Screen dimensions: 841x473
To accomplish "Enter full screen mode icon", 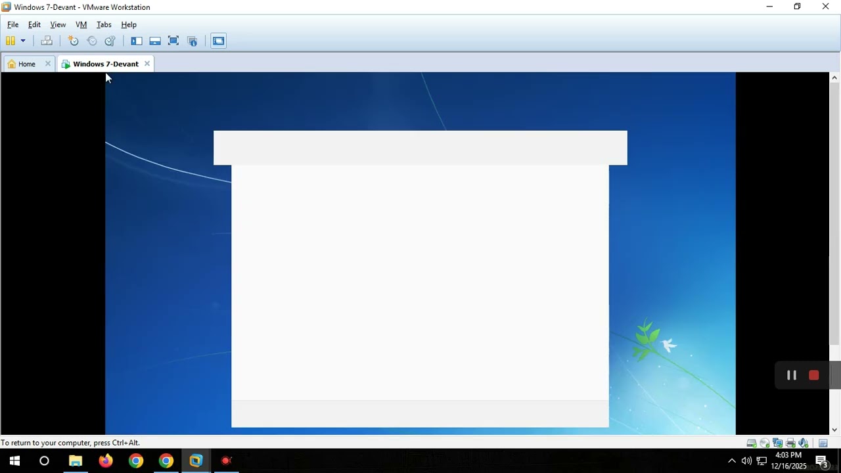I will [173, 41].
